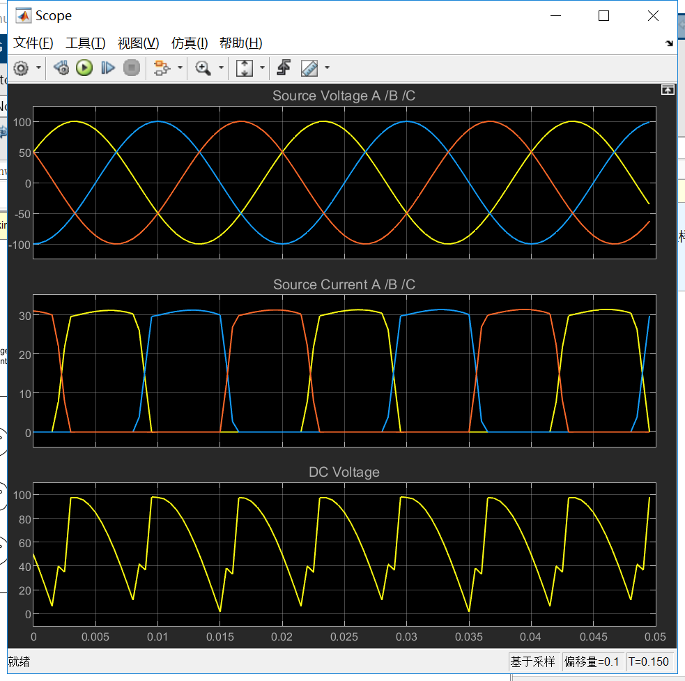Click the Step Forward icon
685x681 pixels.
click(107, 68)
